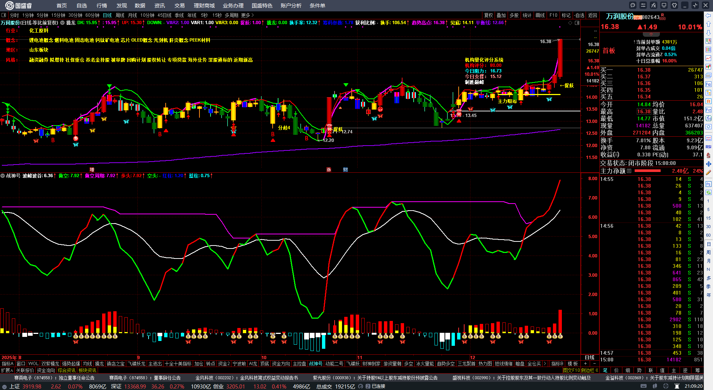This screenshot has width=713, height=390.
Task: Click 金风科技 announcement in news ticker
Action: click(247, 378)
